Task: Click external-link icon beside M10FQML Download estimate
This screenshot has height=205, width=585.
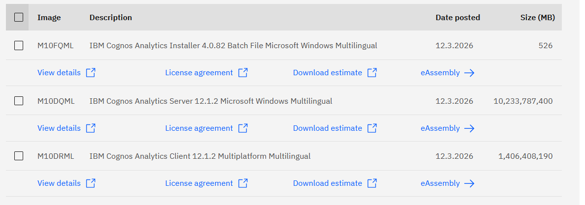Action: pyautogui.click(x=372, y=73)
